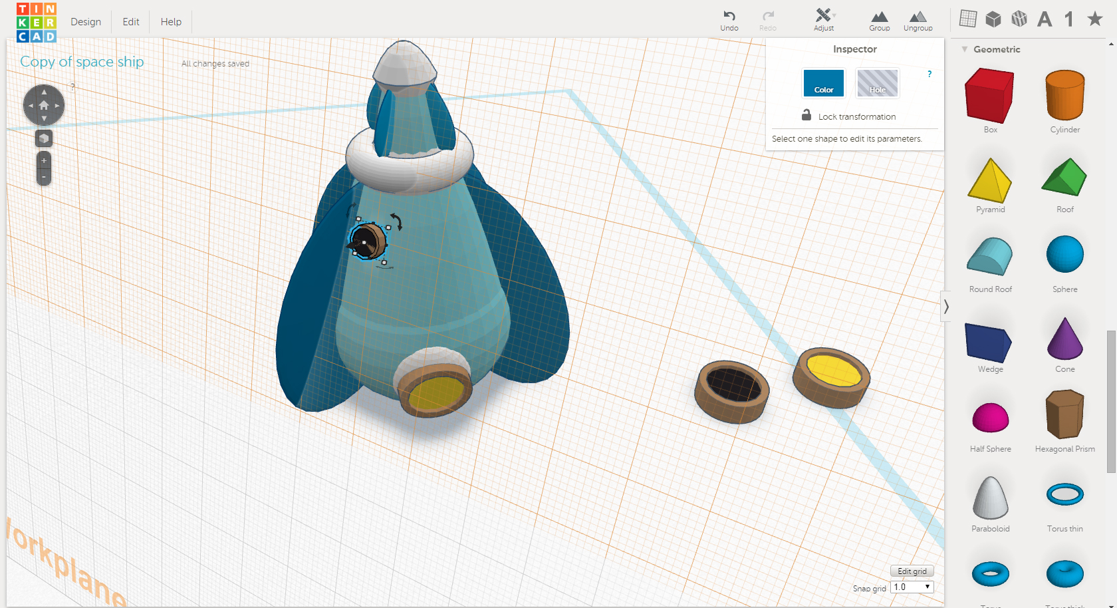Pick the red Box shape

[990, 97]
